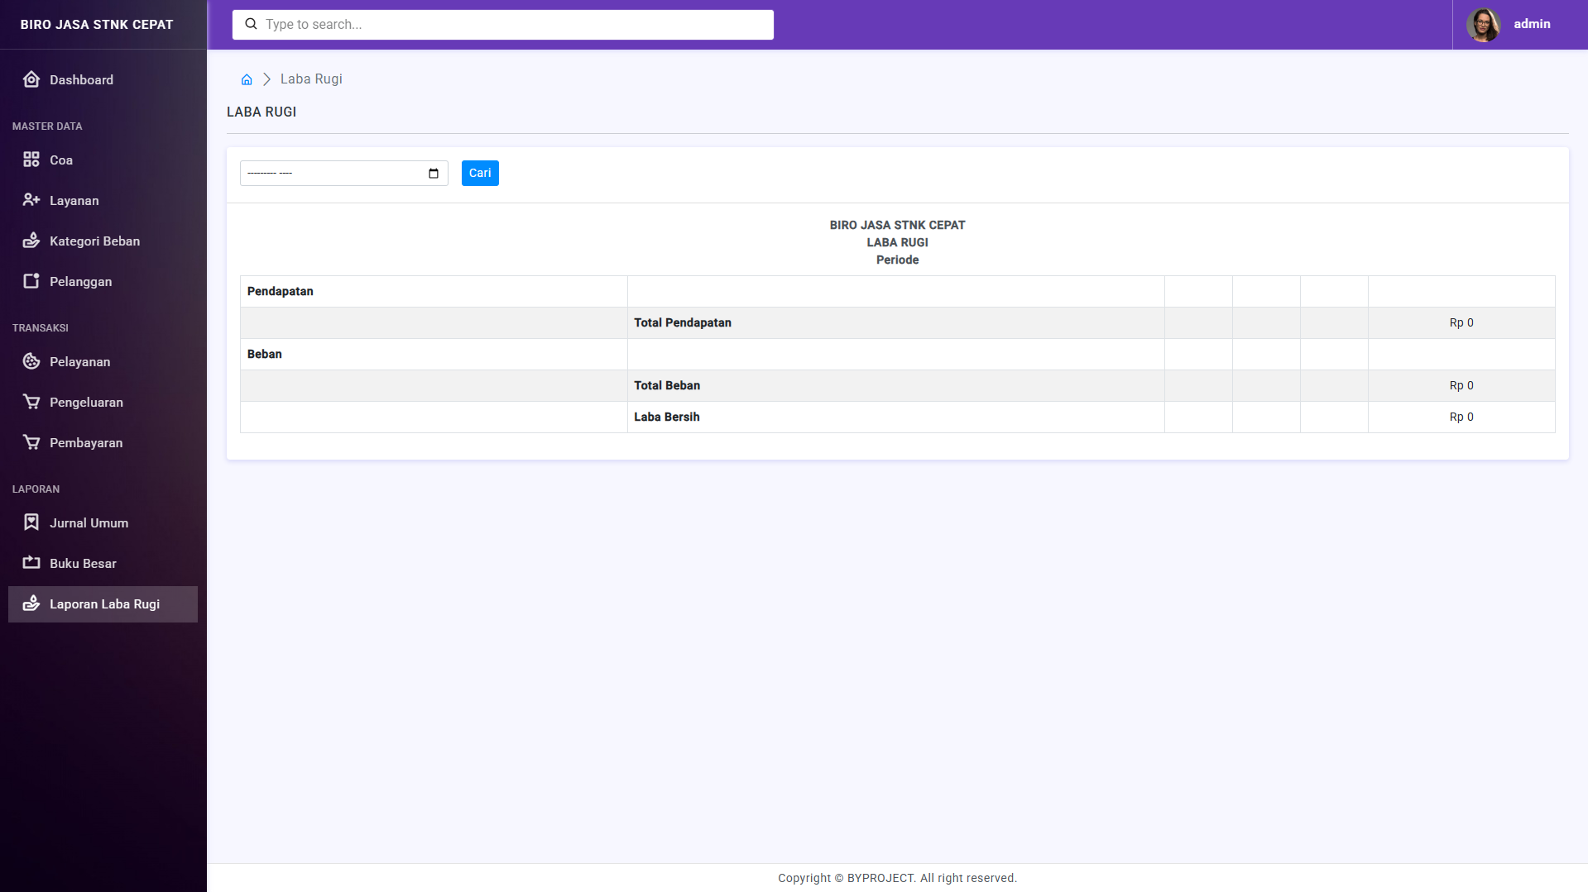The image size is (1588, 892).
Task: Click Rp 0 in Laba Bersih row
Action: (x=1461, y=417)
